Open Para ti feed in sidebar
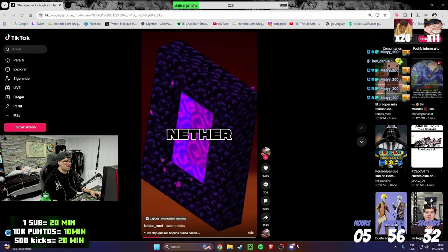Image resolution: width=448 pixels, height=252 pixels. tap(15, 60)
